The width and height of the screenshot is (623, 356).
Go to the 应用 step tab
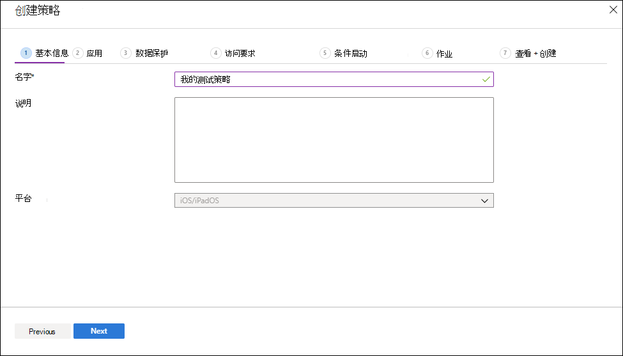point(88,53)
